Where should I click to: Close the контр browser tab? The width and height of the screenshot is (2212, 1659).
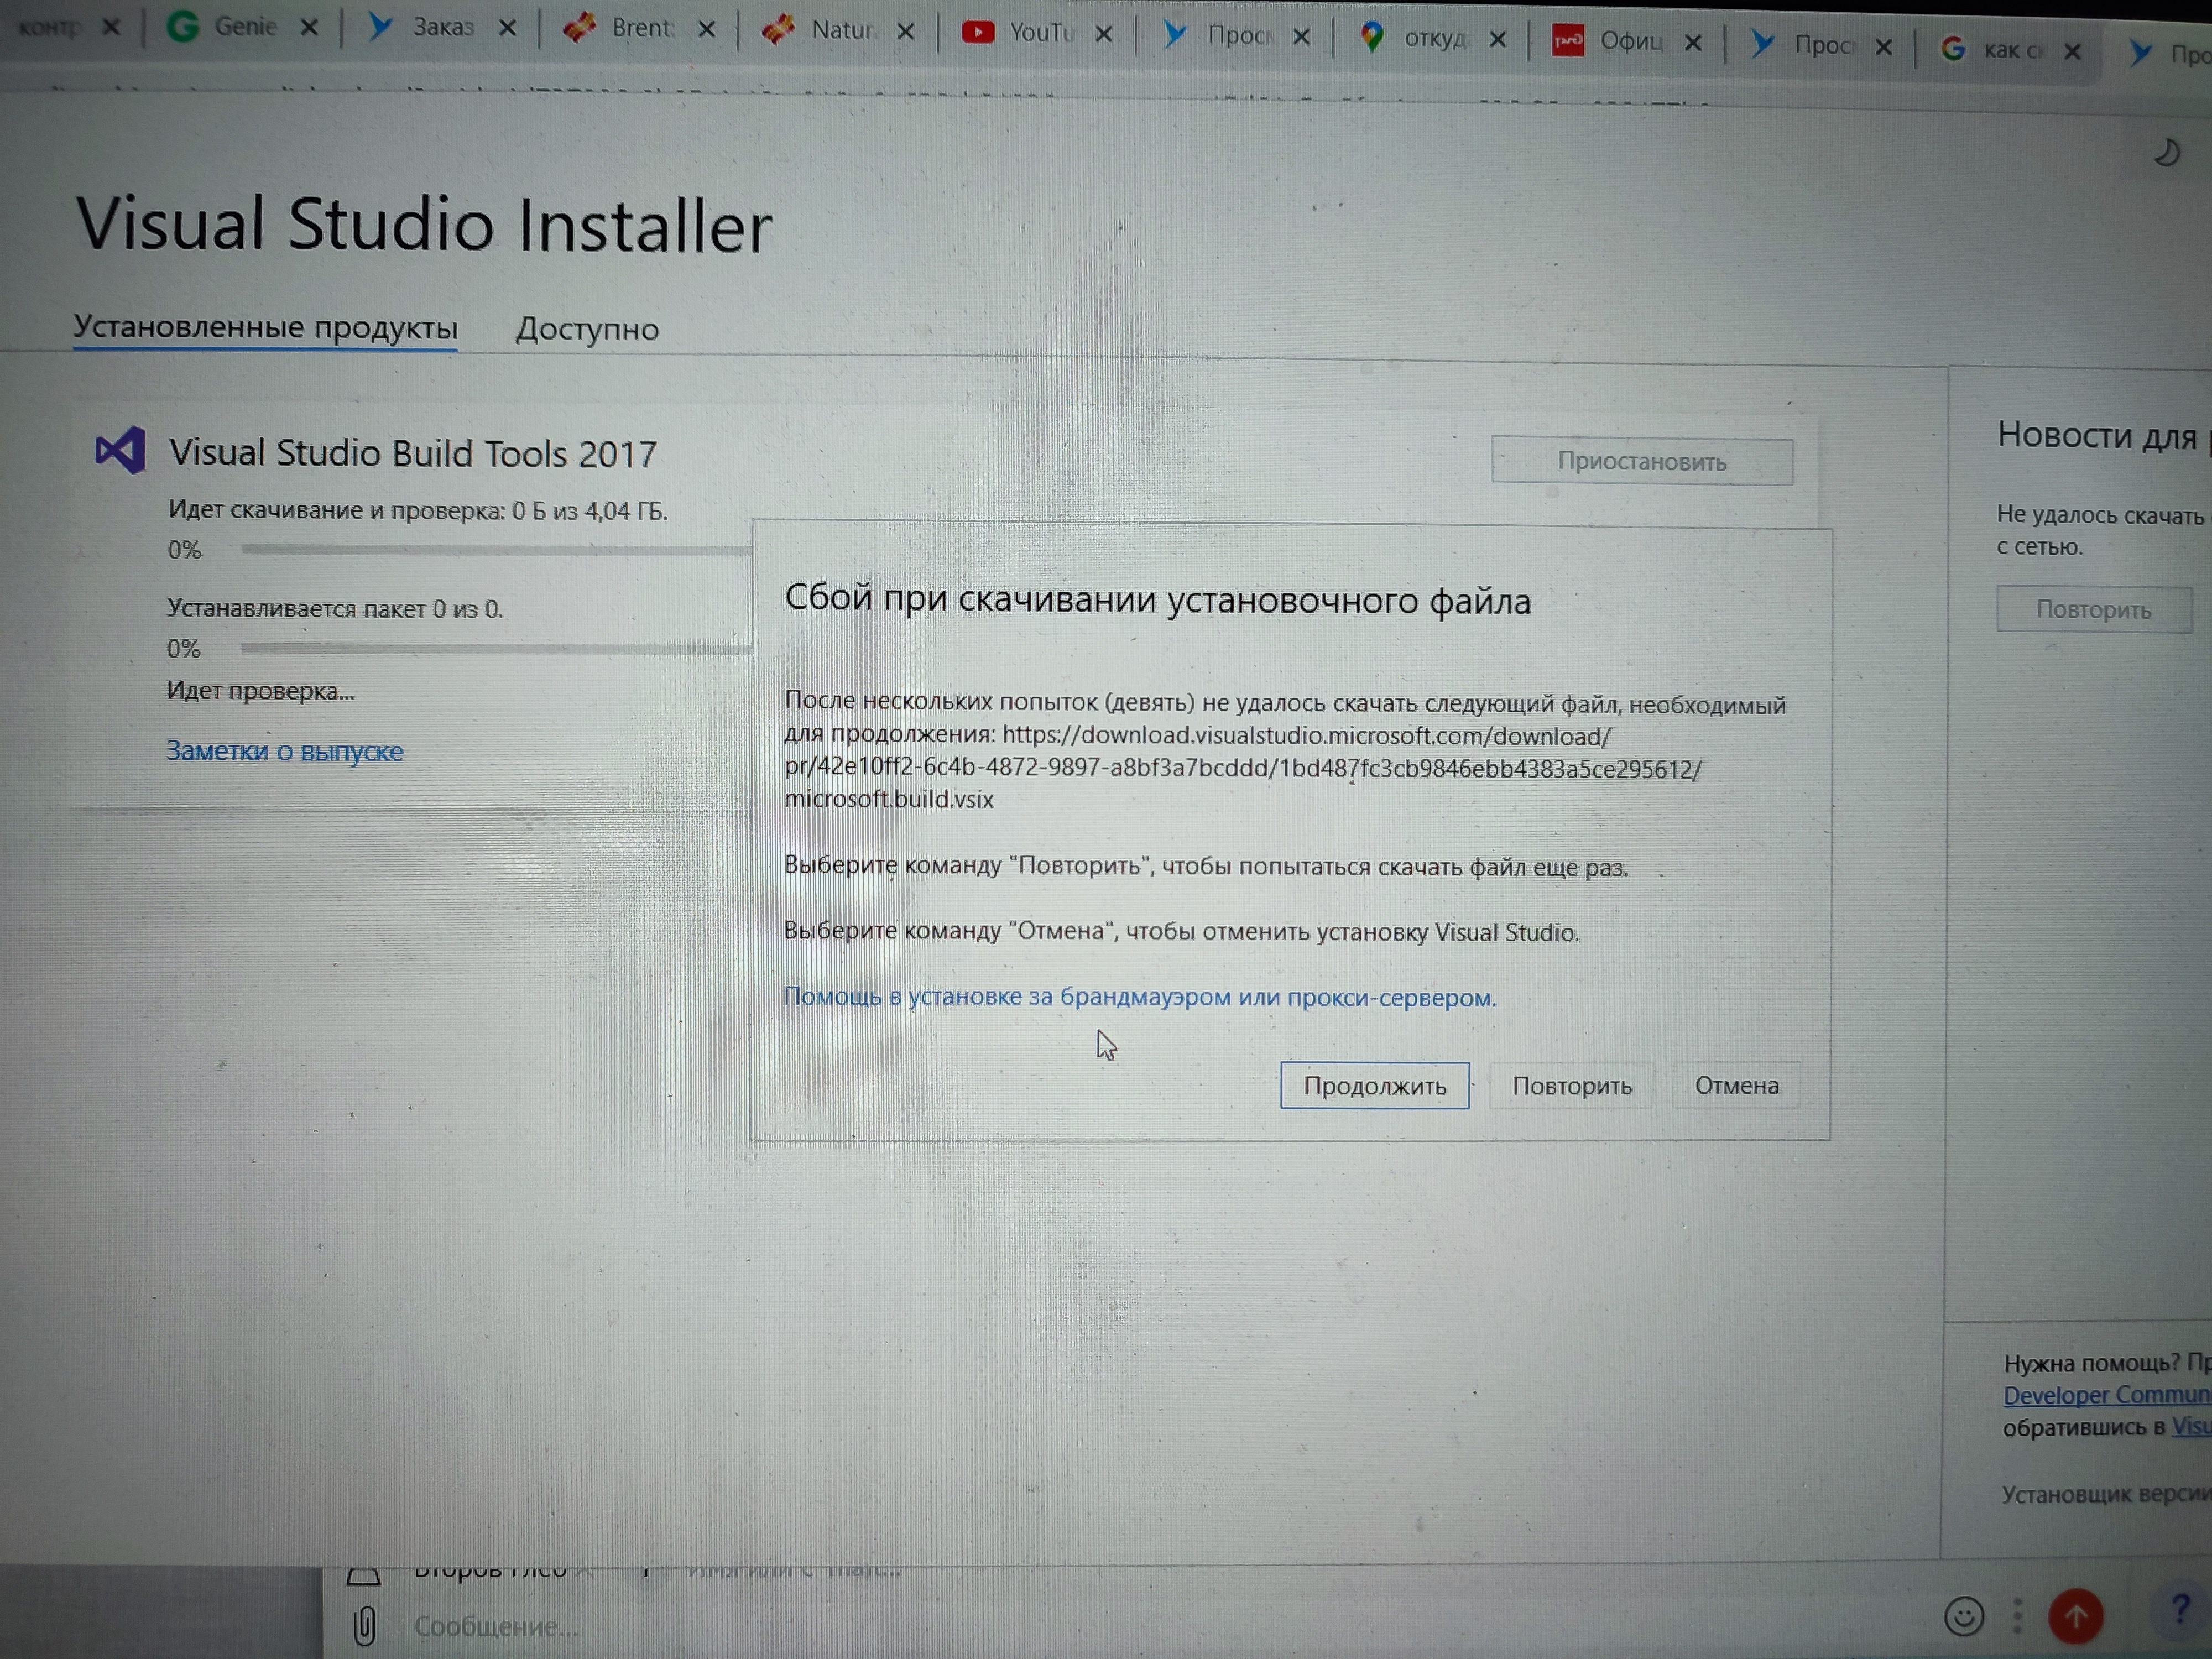click(x=111, y=27)
